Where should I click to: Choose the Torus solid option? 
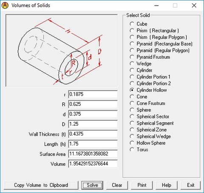point(139,150)
